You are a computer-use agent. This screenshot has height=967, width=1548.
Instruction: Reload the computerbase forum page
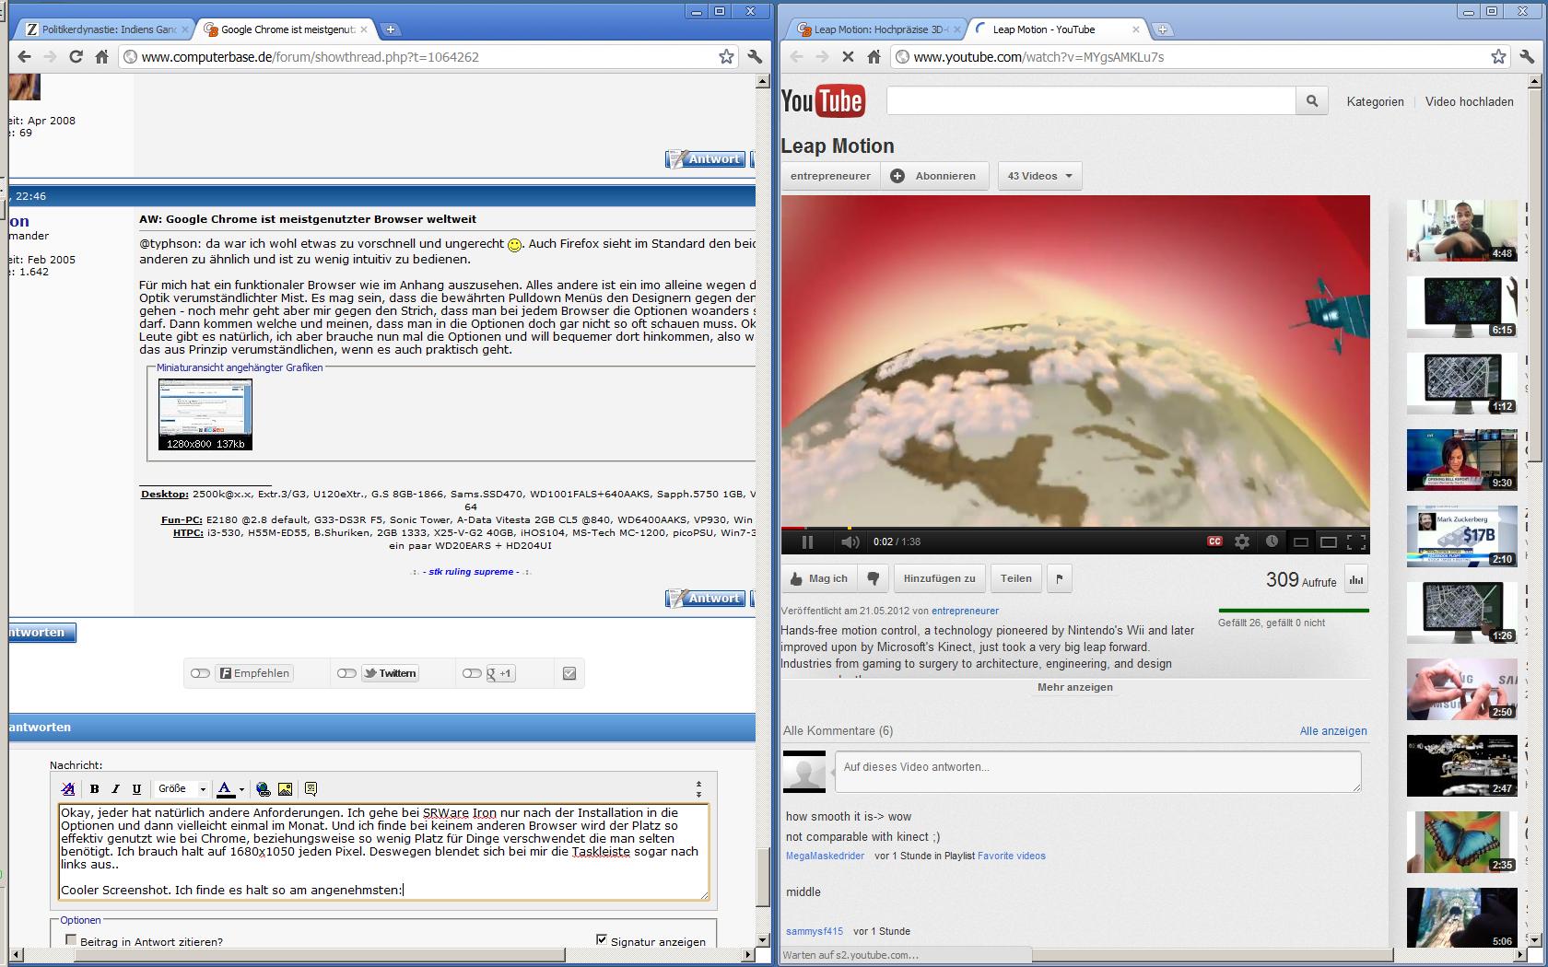[x=76, y=56]
